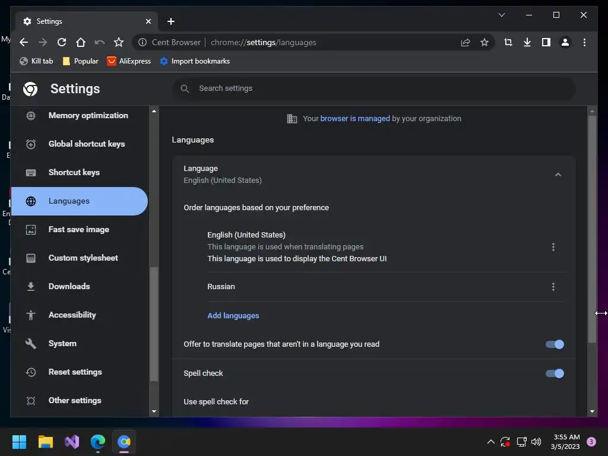Image resolution: width=608 pixels, height=456 pixels.
Task: Go back using the browser back arrow
Action: point(24,42)
